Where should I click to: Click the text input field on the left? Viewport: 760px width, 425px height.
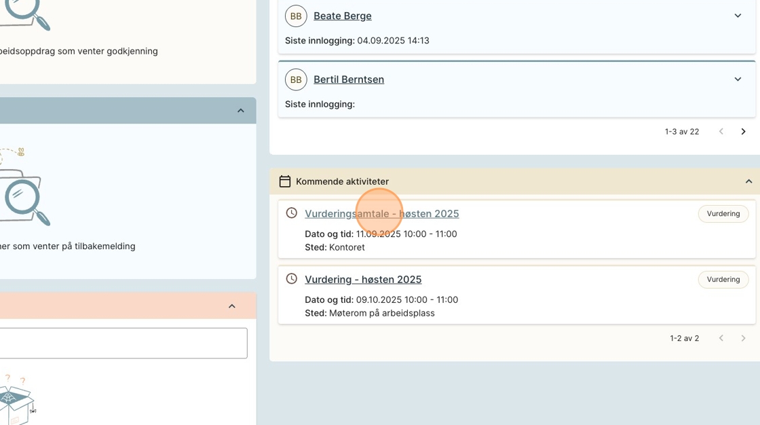122,344
